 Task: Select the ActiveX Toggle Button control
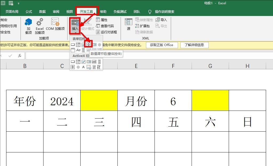point(94,67)
